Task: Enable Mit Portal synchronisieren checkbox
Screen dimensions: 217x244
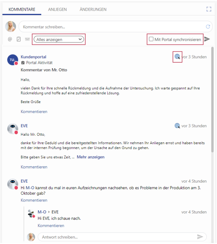Action: click(x=151, y=39)
